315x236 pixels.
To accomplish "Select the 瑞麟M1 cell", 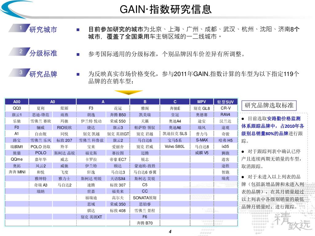I will pos(17,147).
